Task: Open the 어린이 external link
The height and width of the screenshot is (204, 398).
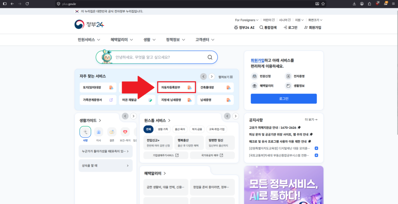Action: (269, 20)
